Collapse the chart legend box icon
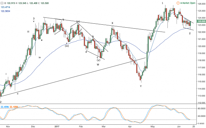This screenshot has height=128, width=206. (2, 3)
